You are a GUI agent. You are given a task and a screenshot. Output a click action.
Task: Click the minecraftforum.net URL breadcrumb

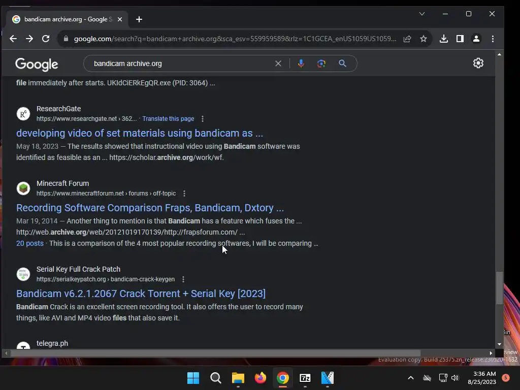click(106, 193)
